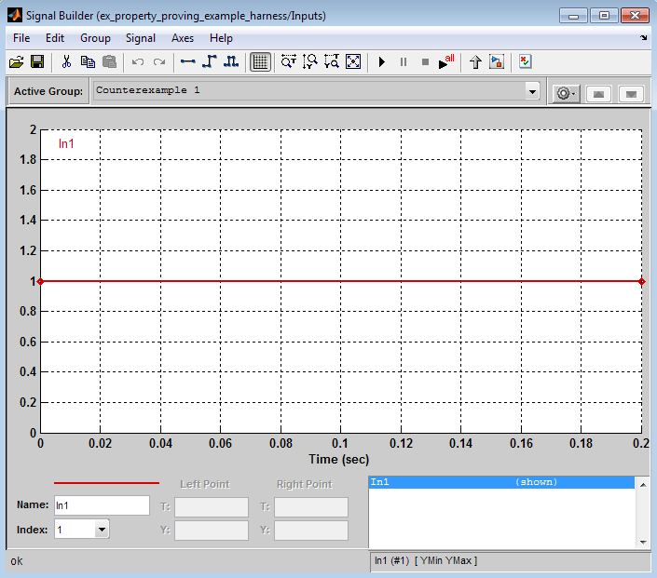657x578 pixels.
Task: Toggle the snap grid button
Action: [260, 62]
